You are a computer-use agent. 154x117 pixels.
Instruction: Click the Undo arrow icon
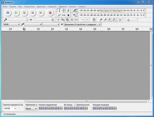coord(83,20)
